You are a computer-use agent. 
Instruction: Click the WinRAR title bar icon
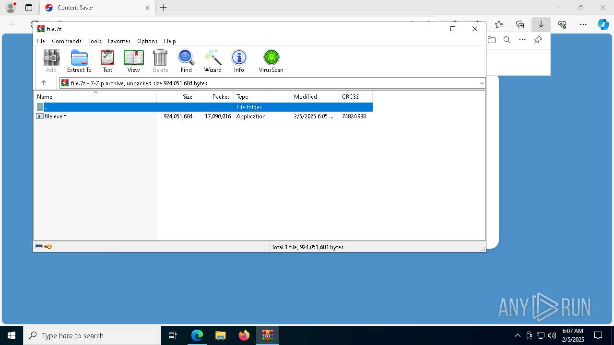pos(41,29)
